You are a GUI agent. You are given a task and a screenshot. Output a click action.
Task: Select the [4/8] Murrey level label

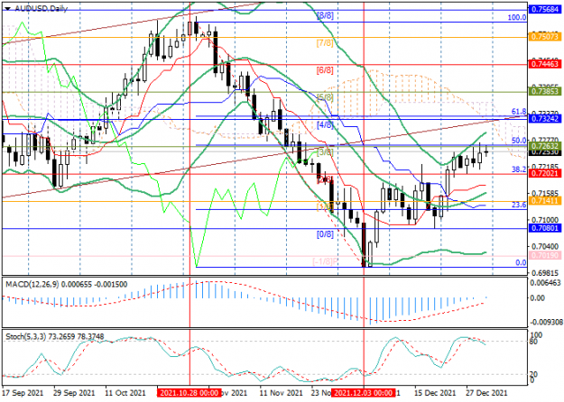(x=325, y=125)
